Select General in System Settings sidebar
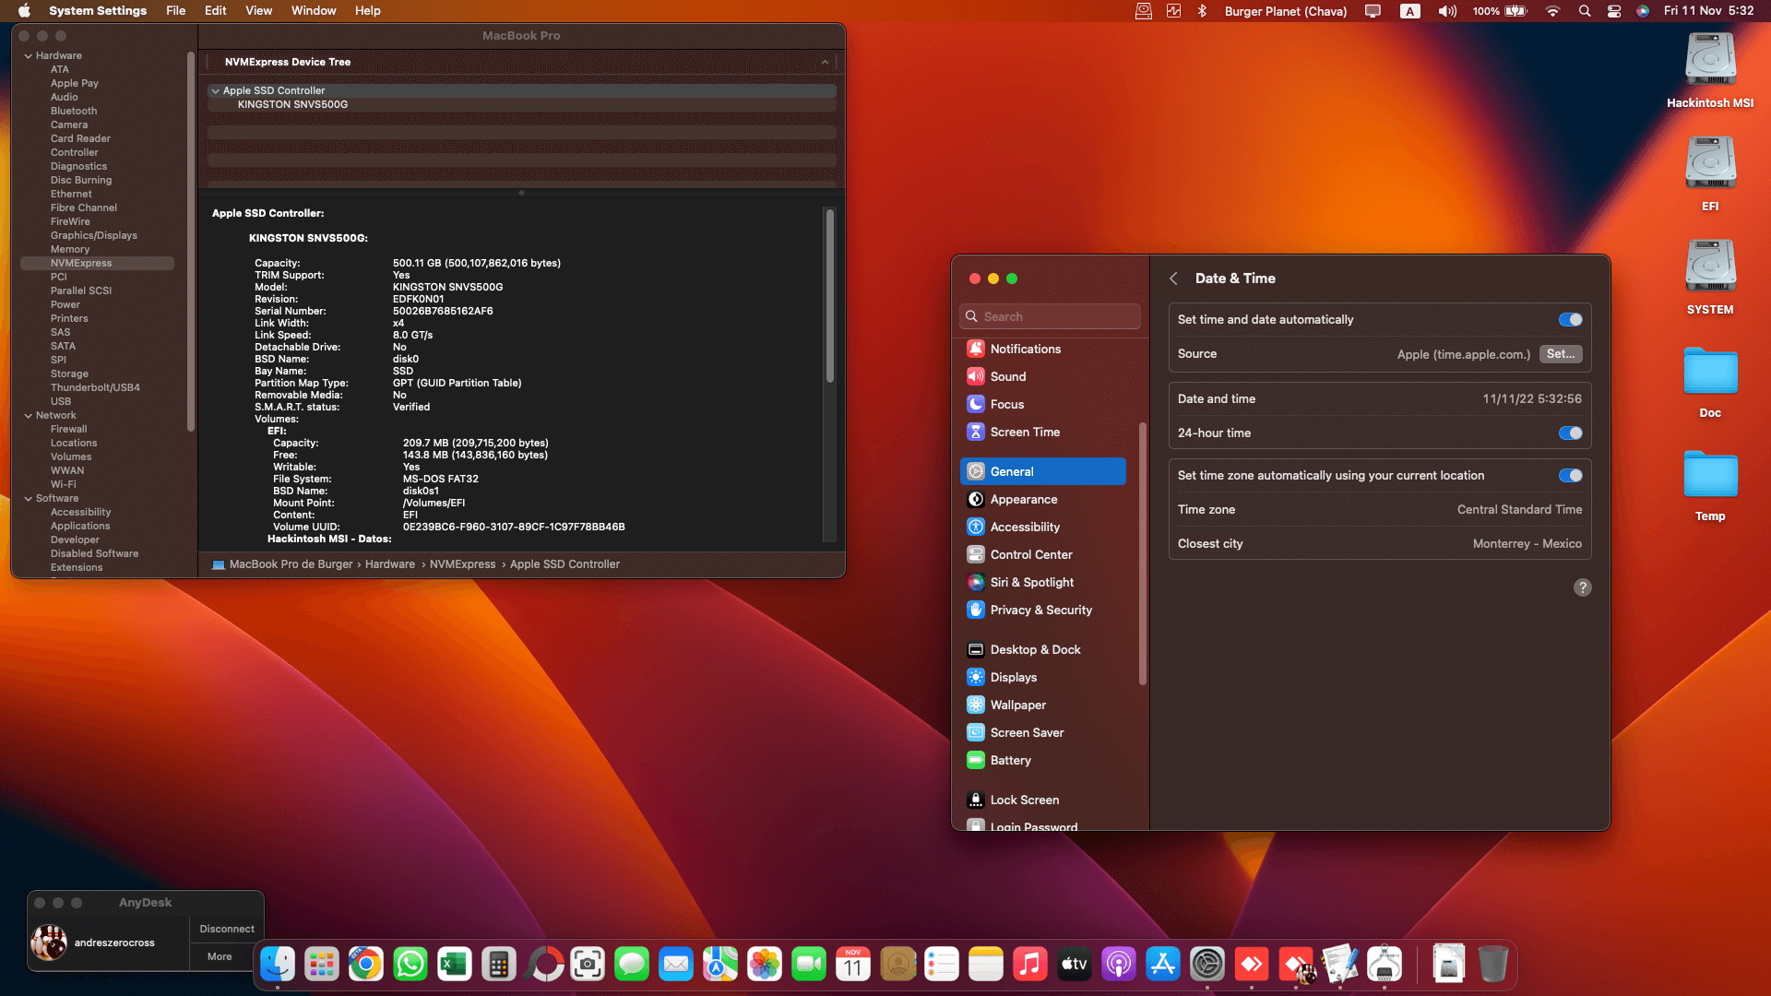The image size is (1771, 996). (1043, 471)
